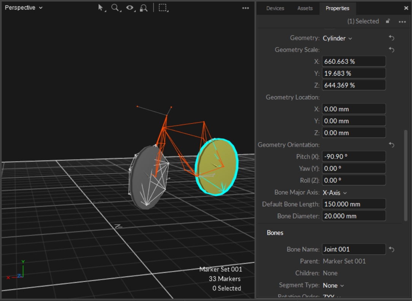The image size is (412, 301).
Task: Reset Geometry Scale with the undo arrow
Action: point(391,50)
